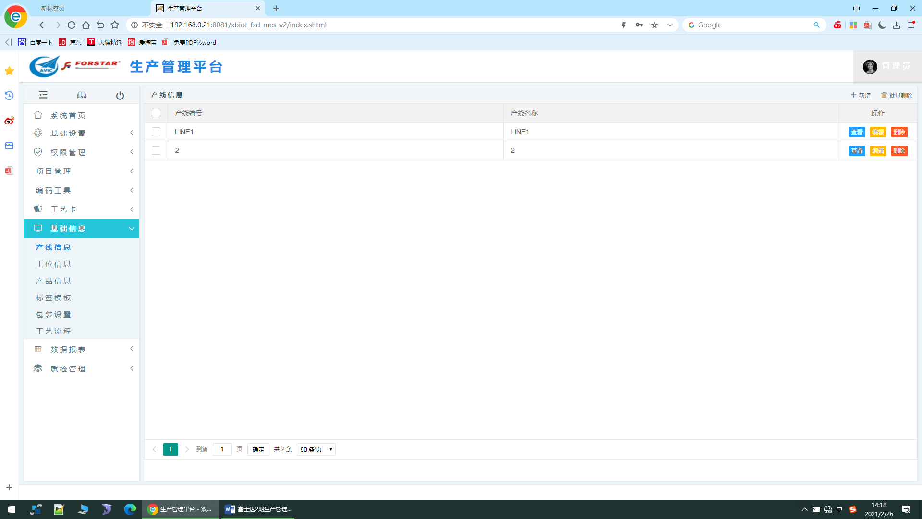Click the browser back arrow
The image size is (922, 519).
click(43, 25)
